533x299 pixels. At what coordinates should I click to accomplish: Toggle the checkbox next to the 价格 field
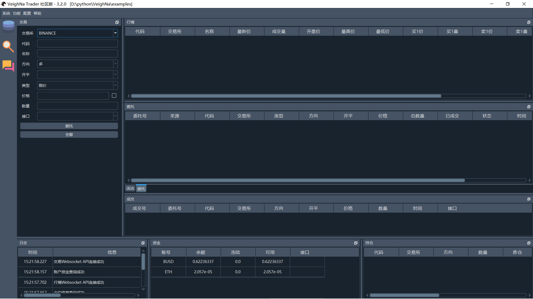click(114, 96)
